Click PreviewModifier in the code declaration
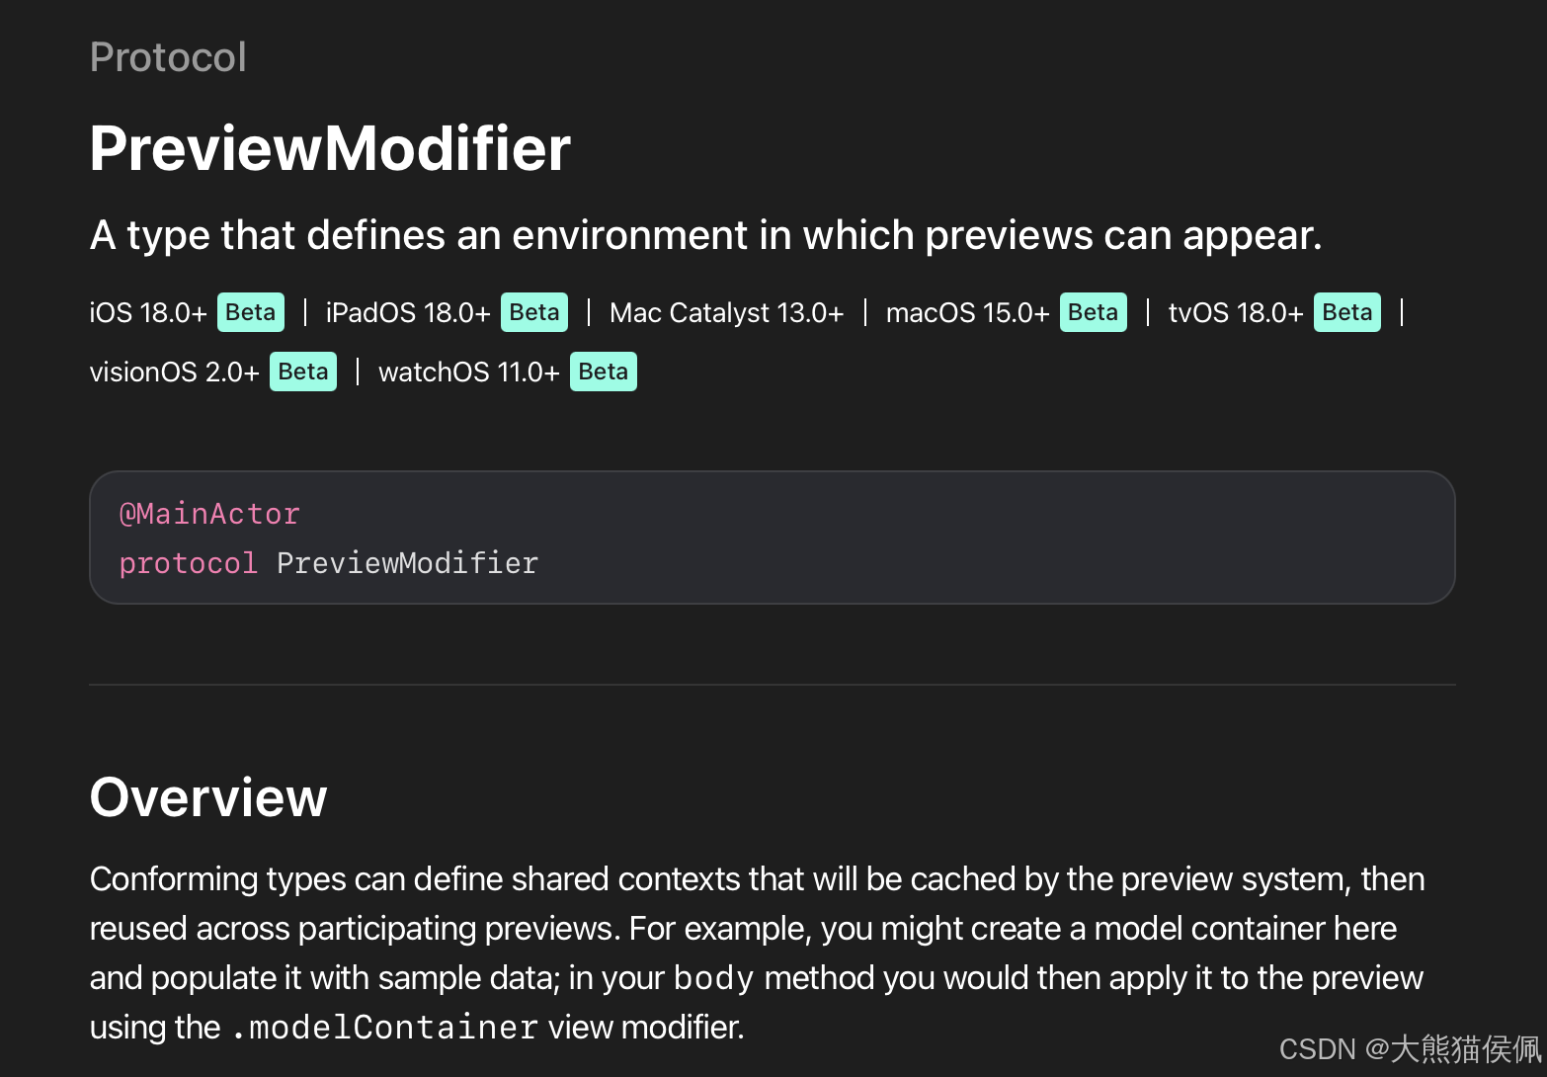1547x1077 pixels. point(407,563)
